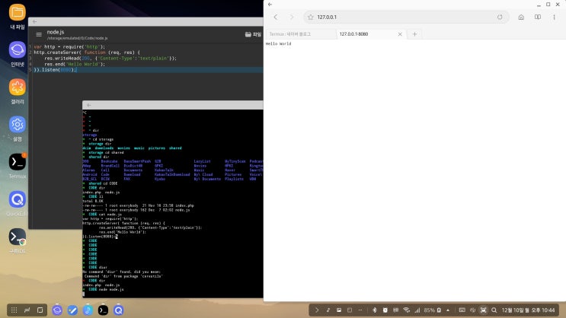566x318 pixels.
Task: Click the date and time clock
Action: pos(528,310)
